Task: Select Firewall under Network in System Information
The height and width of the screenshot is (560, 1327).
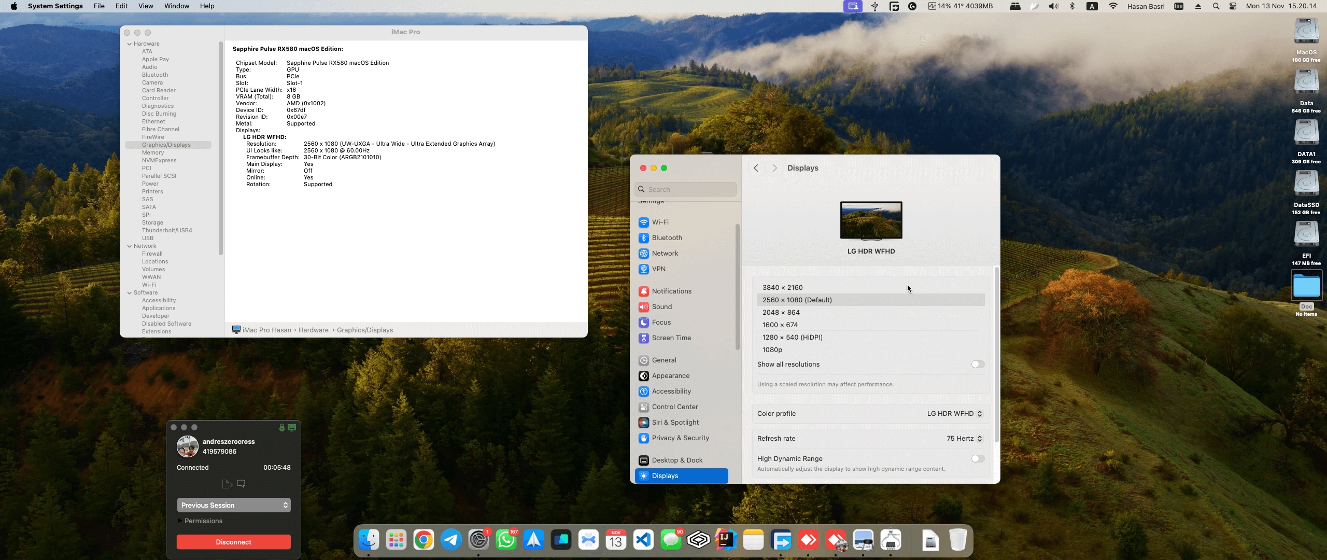Action: click(x=152, y=254)
